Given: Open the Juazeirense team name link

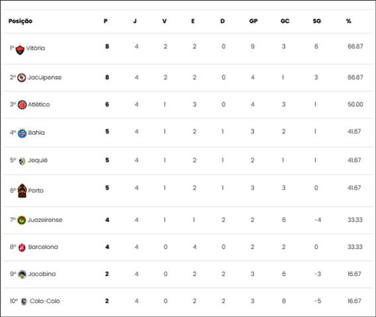Looking at the screenshot, I should (x=45, y=220).
